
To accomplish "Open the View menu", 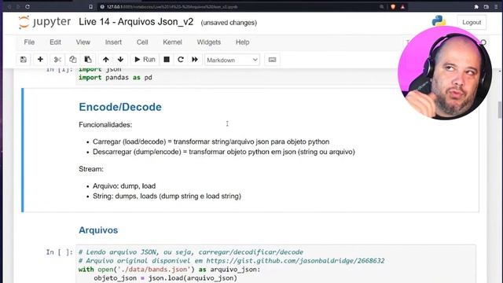I will [x=83, y=42].
